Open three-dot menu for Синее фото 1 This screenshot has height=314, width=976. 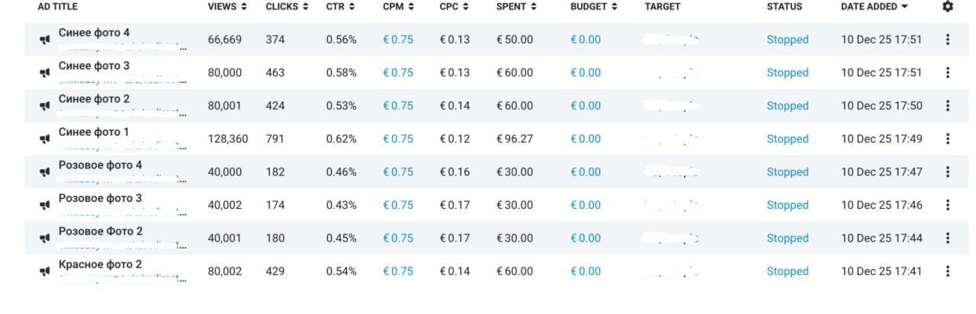coord(948,139)
